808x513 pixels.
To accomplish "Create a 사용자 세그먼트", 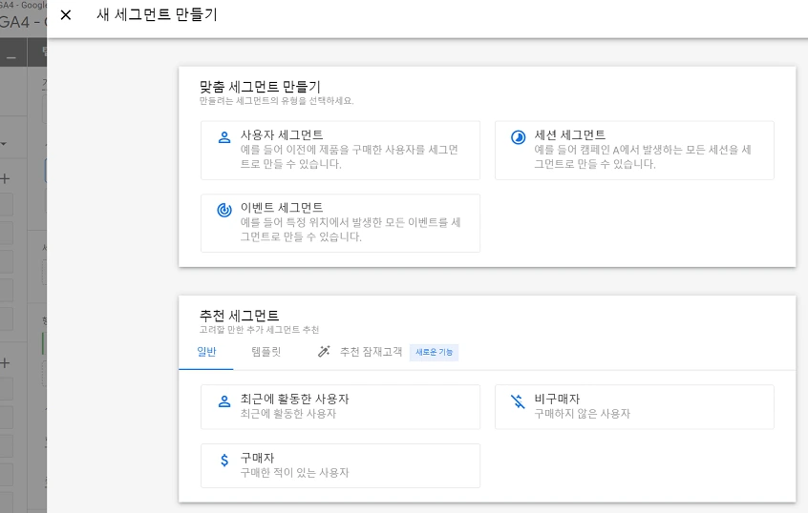I will point(340,150).
